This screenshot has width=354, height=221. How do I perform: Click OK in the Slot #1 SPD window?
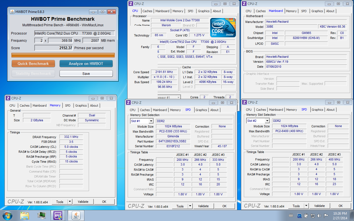coord(224,206)
